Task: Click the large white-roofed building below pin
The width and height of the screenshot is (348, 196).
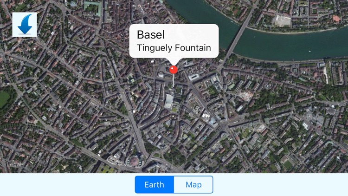Action: coord(169,101)
